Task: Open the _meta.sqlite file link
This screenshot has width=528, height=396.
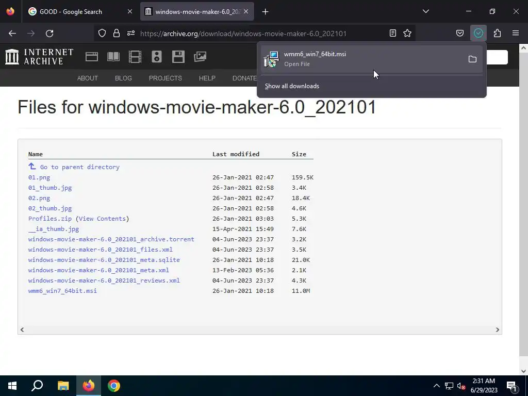Action: (104, 260)
